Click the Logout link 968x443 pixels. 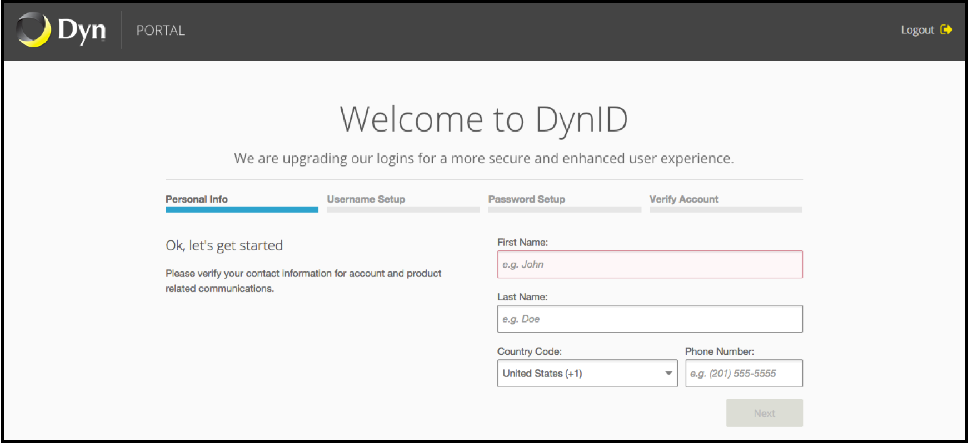click(x=917, y=30)
